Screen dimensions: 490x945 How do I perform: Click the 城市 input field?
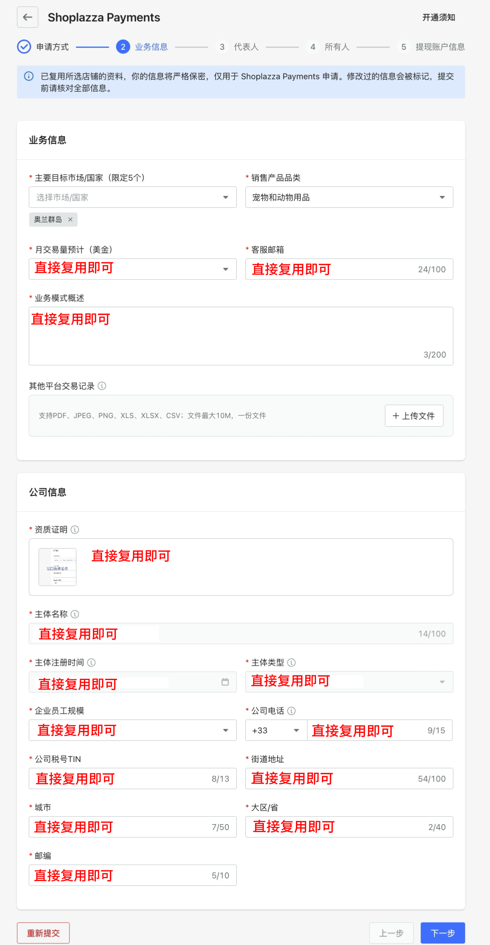tap(133, 827)
